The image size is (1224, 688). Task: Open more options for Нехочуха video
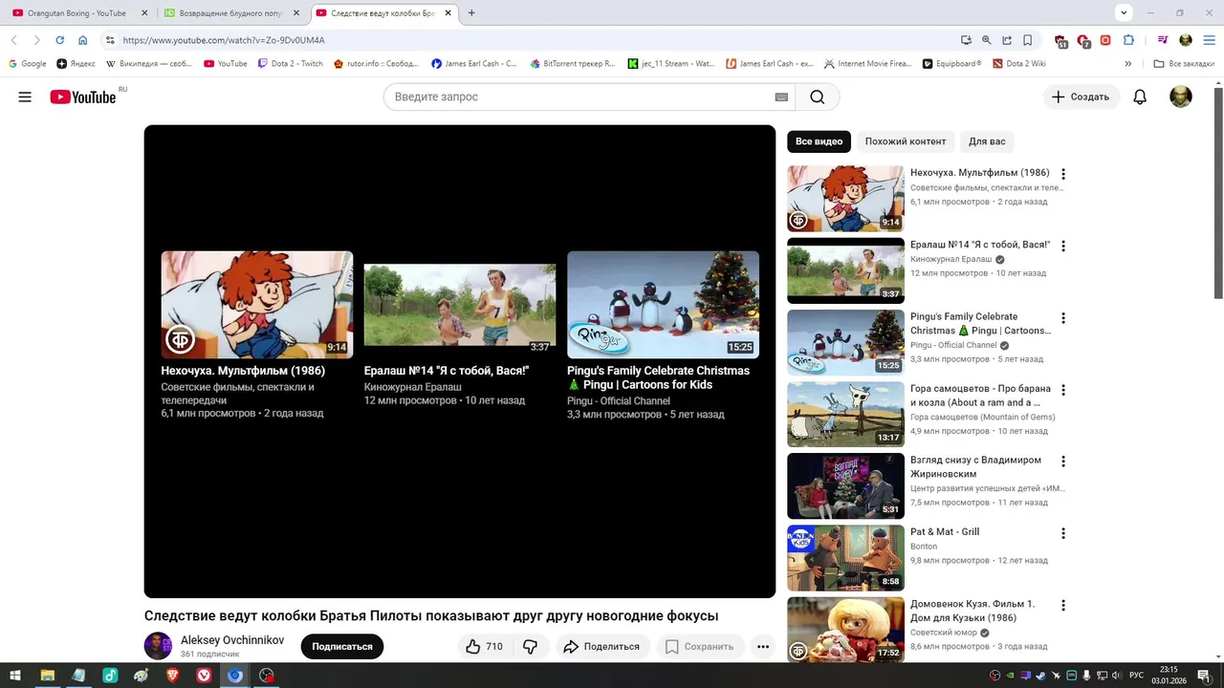pyautogui.click(x=1062, y=174)
